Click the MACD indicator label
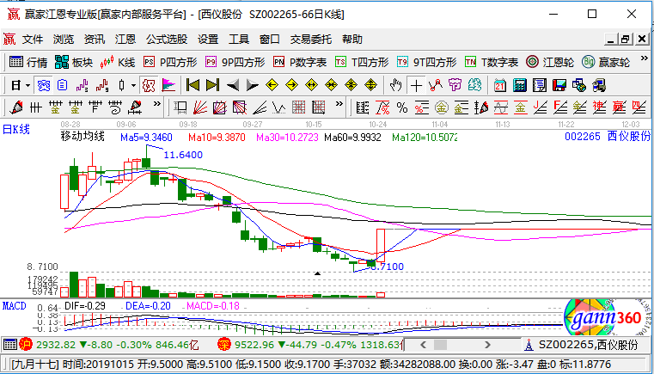Screen dimensions: 654x374 tap(15, 305)
